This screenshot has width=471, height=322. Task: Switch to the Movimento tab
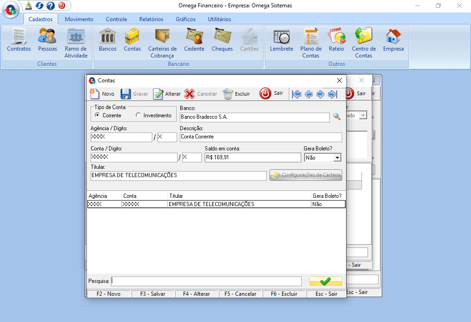click(79, 19)
